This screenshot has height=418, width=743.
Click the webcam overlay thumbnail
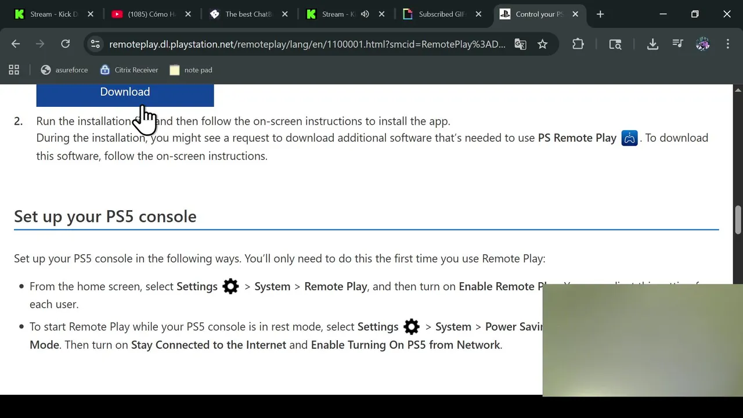(643, 340)
